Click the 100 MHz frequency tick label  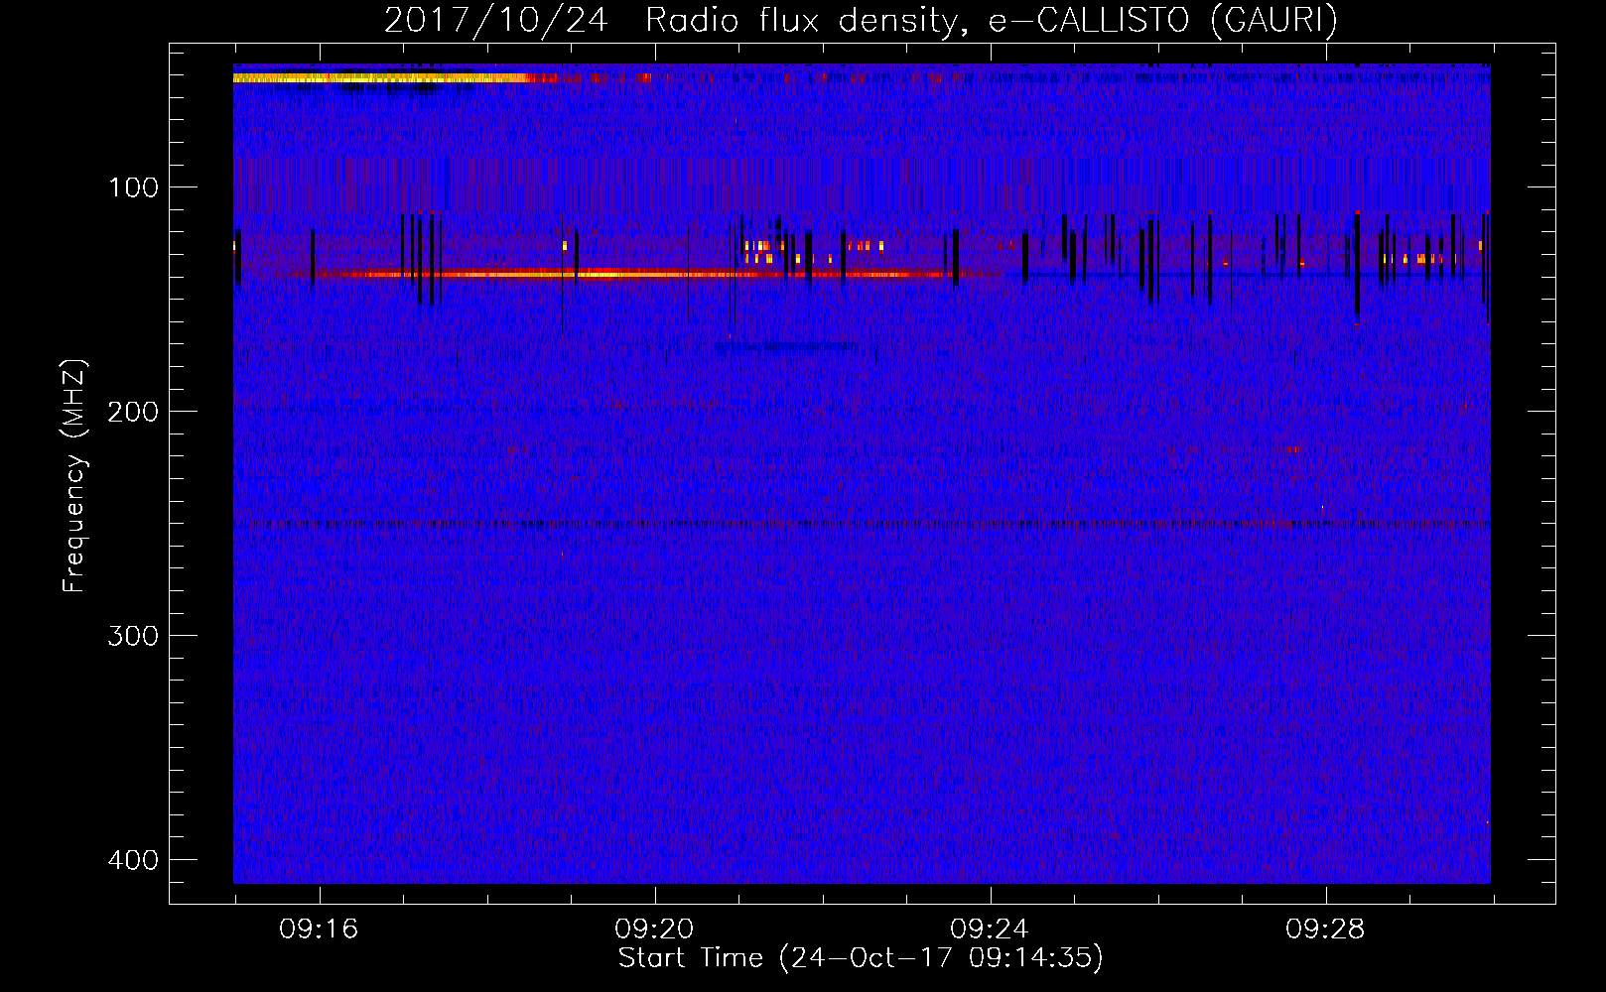point(133,187)
